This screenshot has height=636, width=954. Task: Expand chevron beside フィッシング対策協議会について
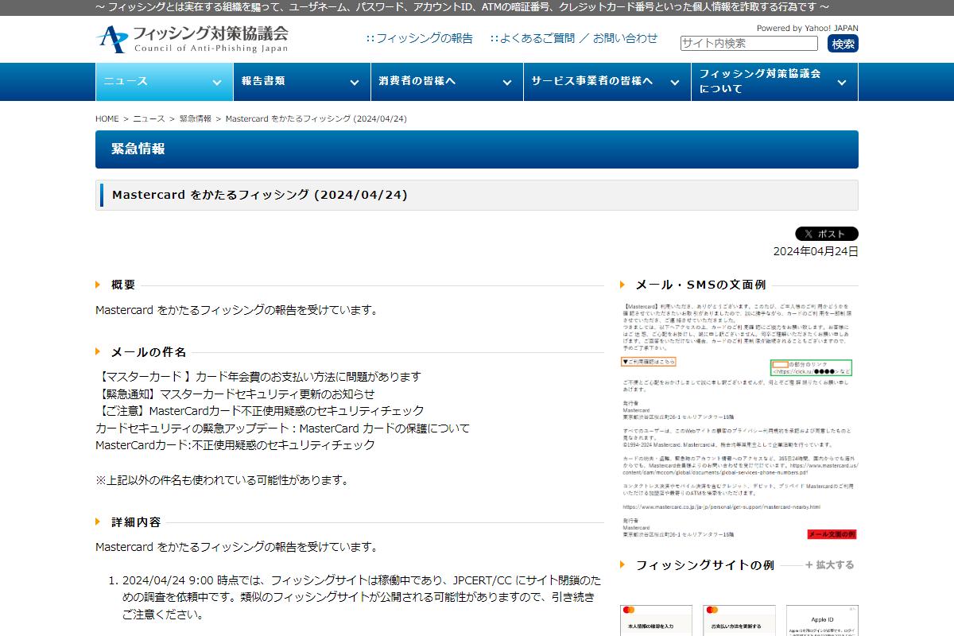[x=842, y=82]
